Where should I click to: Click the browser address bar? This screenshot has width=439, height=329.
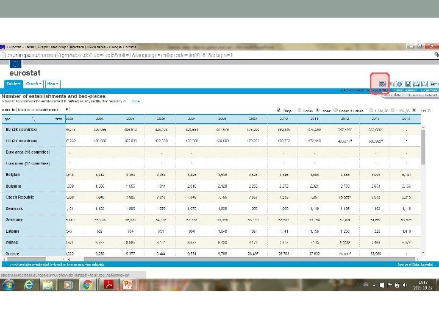point(218,55)
